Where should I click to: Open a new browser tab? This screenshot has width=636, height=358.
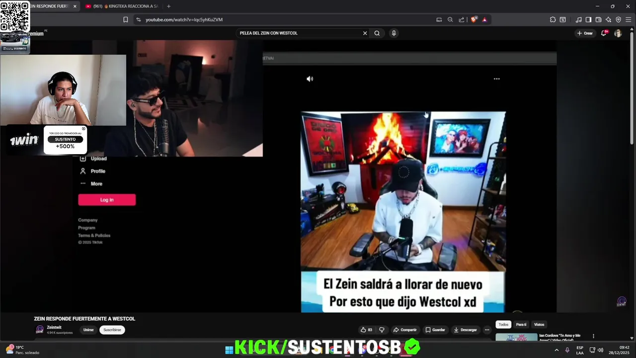[x=168, y=6]
